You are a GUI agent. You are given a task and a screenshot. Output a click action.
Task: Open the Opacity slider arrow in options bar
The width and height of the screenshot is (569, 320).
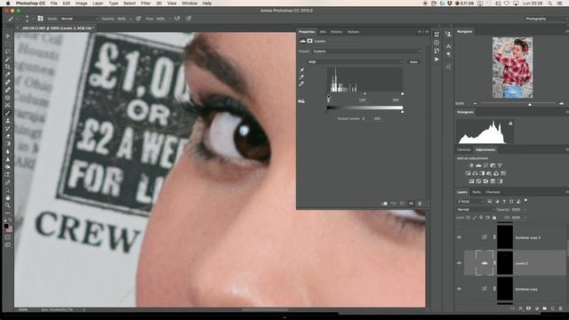[x=131, y=19]
